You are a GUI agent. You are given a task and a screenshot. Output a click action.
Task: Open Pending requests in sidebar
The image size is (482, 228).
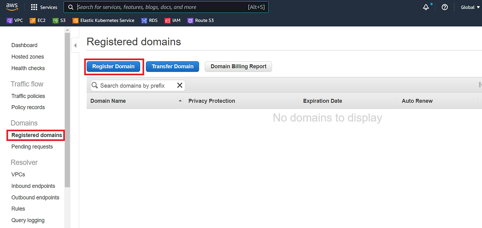[x=32, y=146]
